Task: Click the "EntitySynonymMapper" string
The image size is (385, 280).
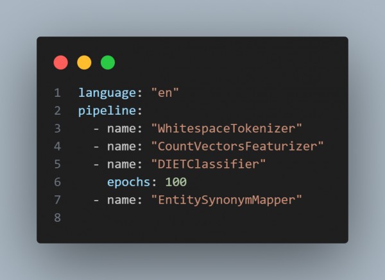Action: click(227, 200)
